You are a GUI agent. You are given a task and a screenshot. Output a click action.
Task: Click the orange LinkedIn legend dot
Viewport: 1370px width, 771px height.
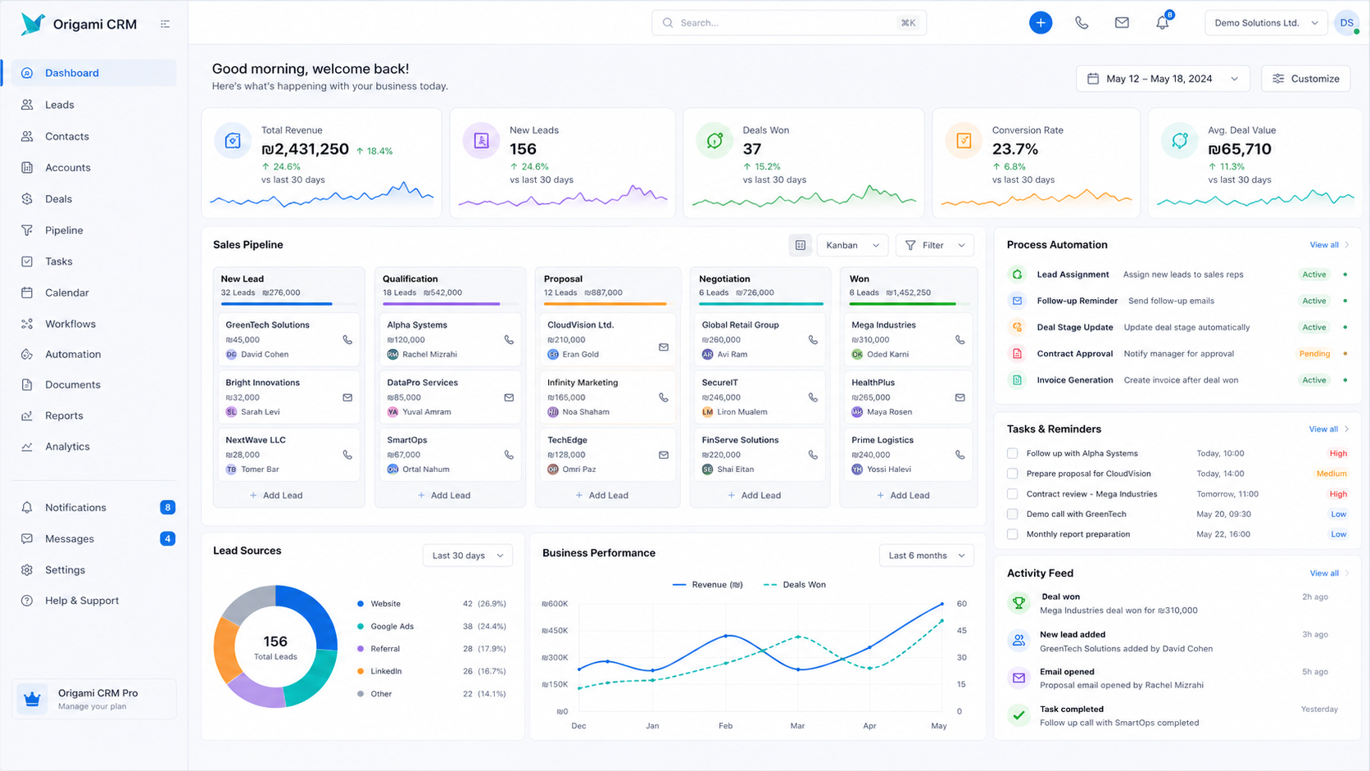[361, 671]
